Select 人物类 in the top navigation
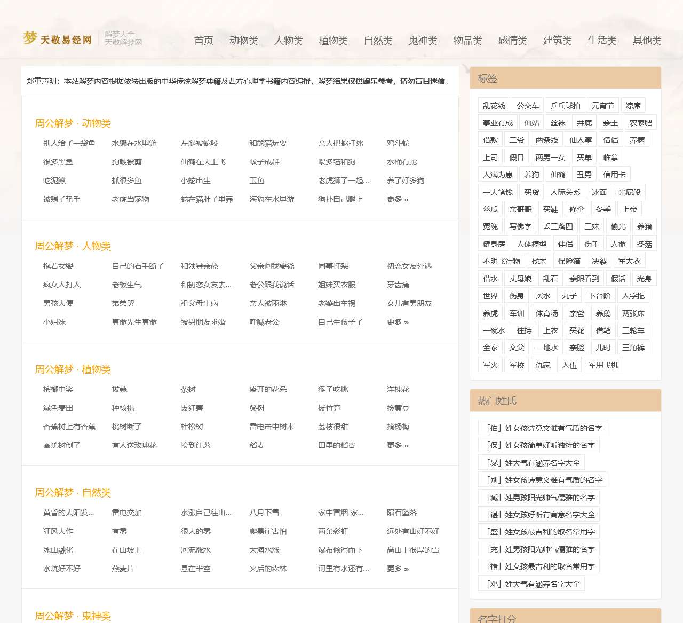Image resolution: width=683 pixels, height=623 pixels. [x=289, y=41]
